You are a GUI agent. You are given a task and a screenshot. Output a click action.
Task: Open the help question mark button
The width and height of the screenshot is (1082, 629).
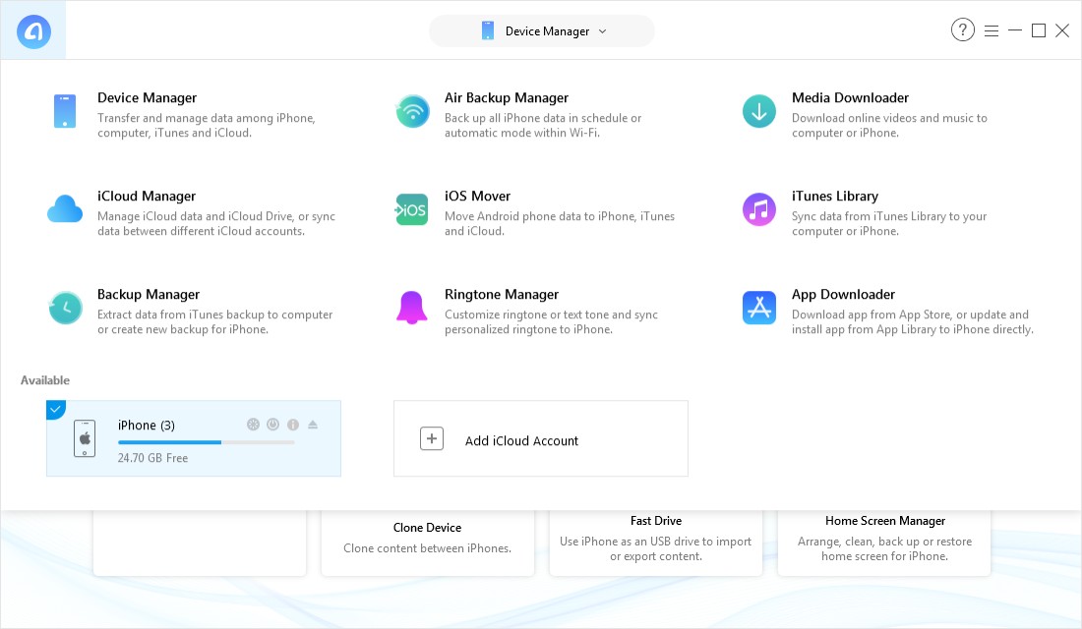tap(962, 30)
